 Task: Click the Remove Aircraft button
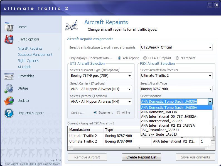click(x=87, y=157)
